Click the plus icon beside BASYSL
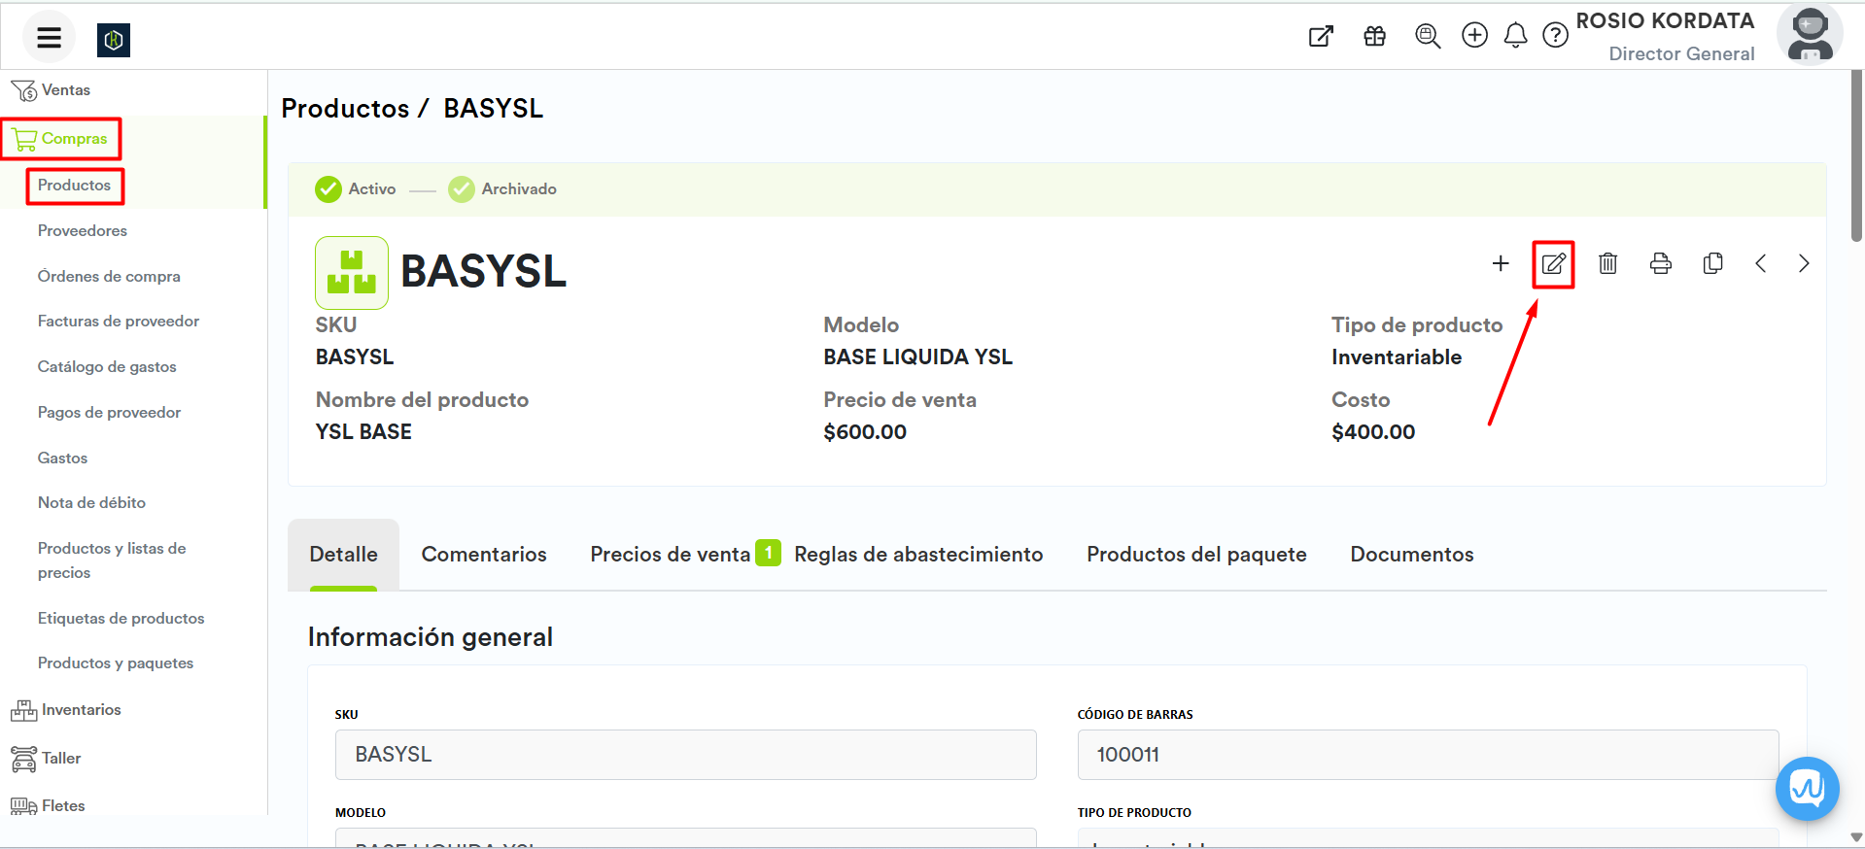Viewport: 1865px width, 849px height. coord(1500,263)
